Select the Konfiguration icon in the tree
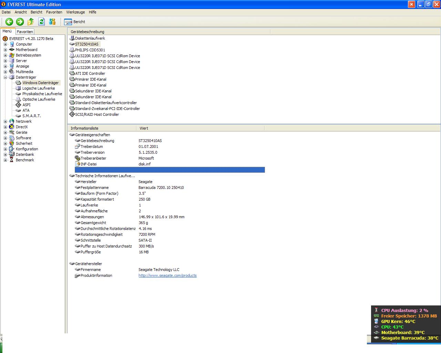This screenshot has width=441, height=353. [12, 149]
